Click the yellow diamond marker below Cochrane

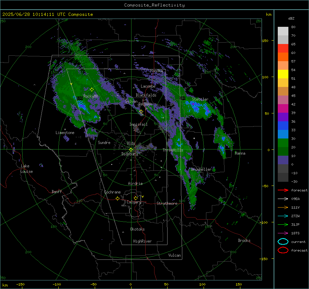point(117,198)
